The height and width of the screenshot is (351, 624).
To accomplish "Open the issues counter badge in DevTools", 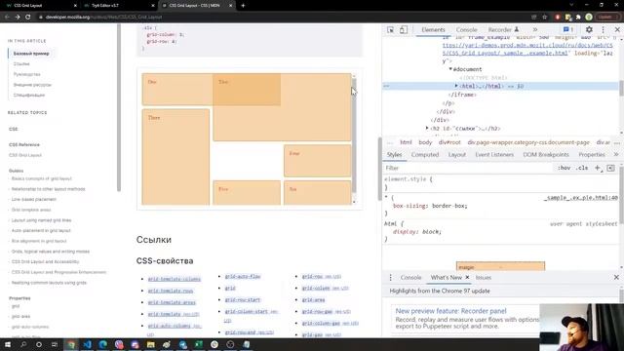I will pos(567,29).
